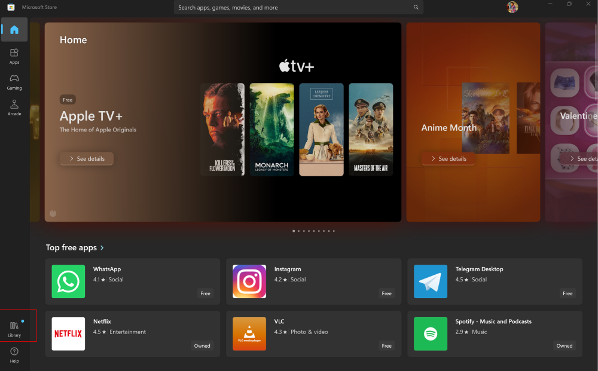Click the Apple TV+ banner title
The image size is (598, 371).
(x=91, y=116)
